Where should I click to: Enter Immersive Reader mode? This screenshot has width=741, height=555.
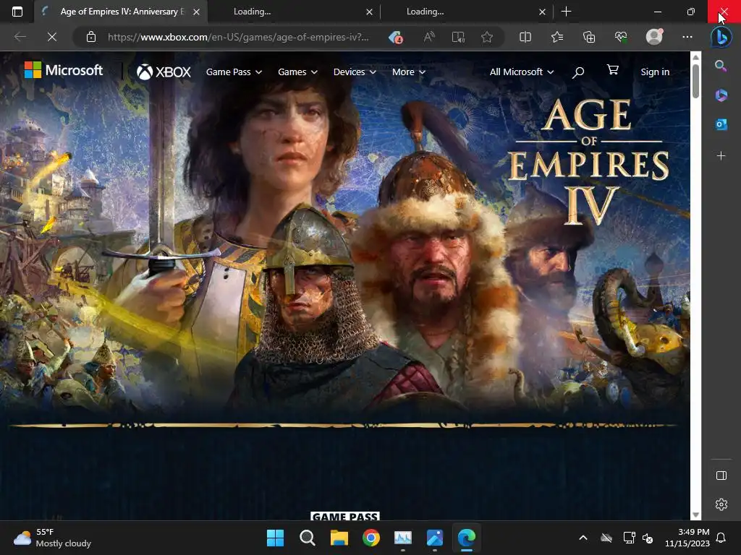458,37
